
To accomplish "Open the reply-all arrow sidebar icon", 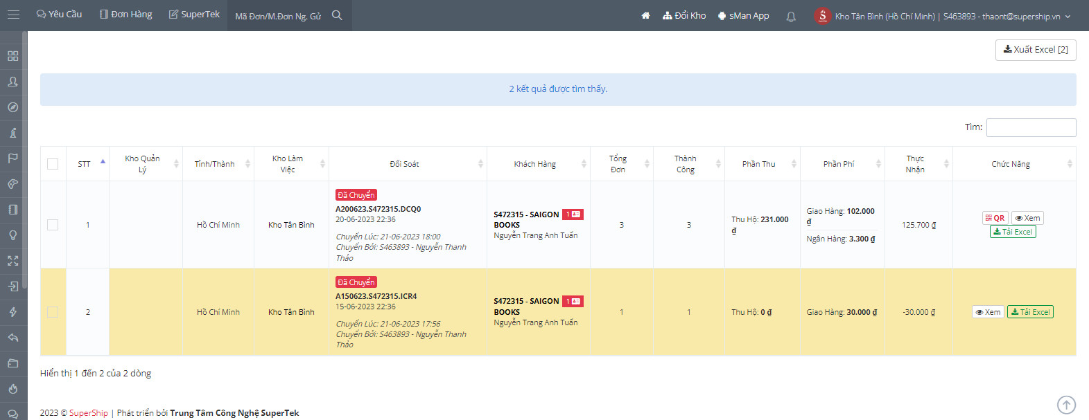I will click(x=12, y=338).
